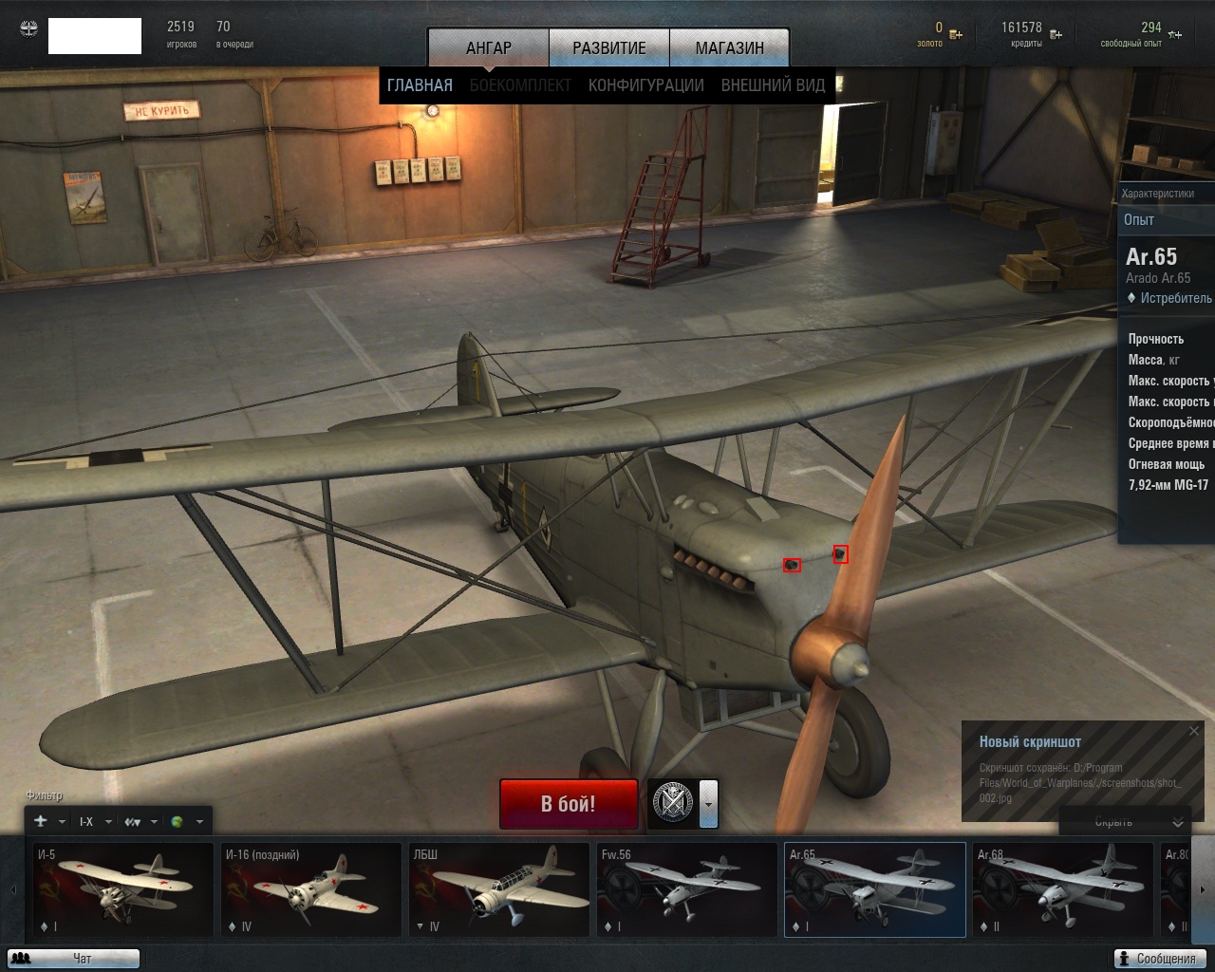
Task: Open the I-X tier range filter
Action: coord(86,822)
